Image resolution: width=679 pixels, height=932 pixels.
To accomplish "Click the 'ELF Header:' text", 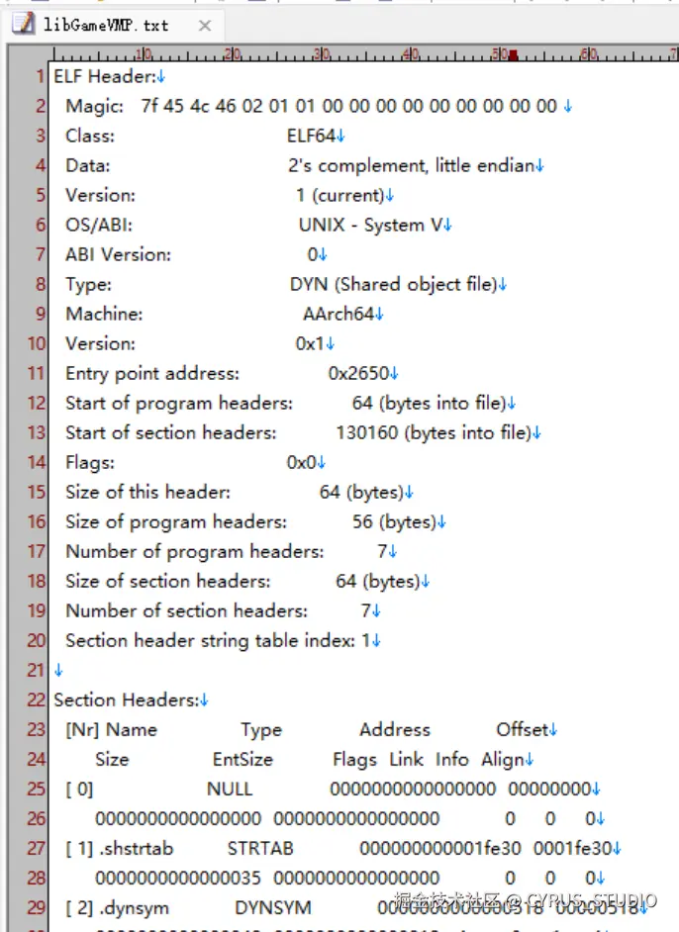I will [x=105, y=76].
